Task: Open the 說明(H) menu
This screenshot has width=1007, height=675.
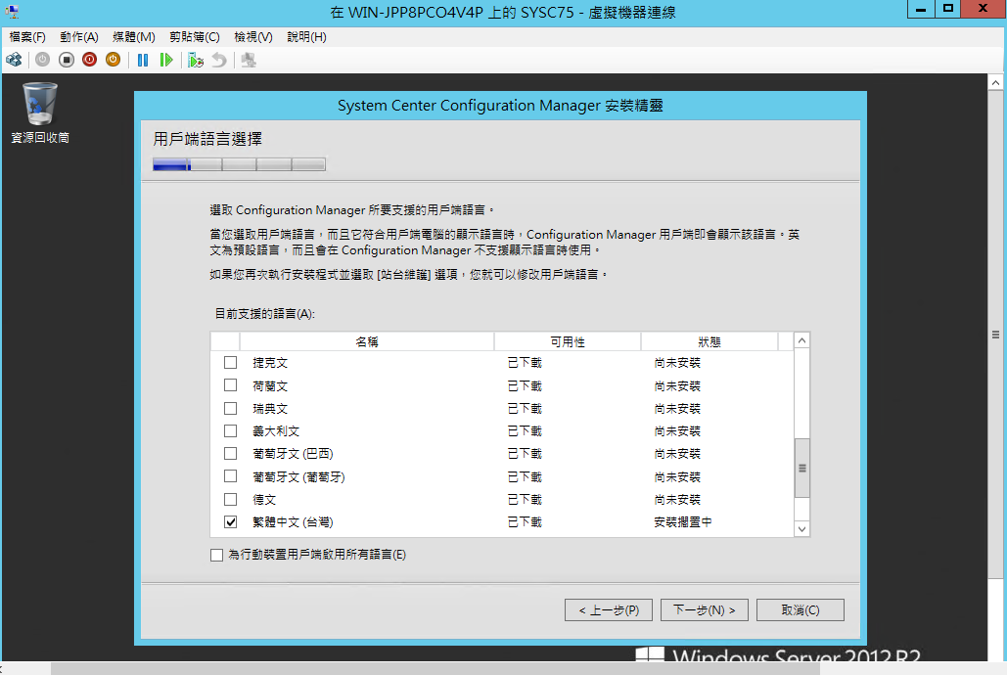Action: point(306,37)
